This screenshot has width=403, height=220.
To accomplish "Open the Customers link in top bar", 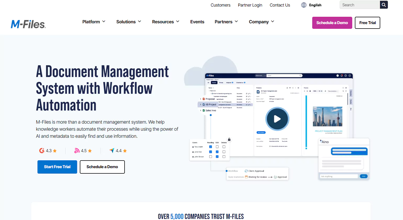I will (x=220, y=5).
